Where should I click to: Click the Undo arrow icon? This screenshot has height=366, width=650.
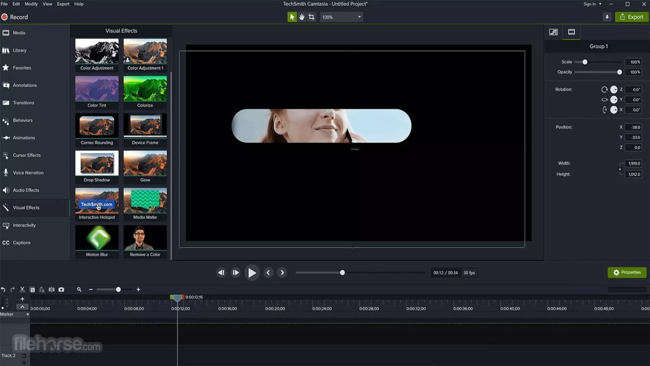(x=3, y=289)
